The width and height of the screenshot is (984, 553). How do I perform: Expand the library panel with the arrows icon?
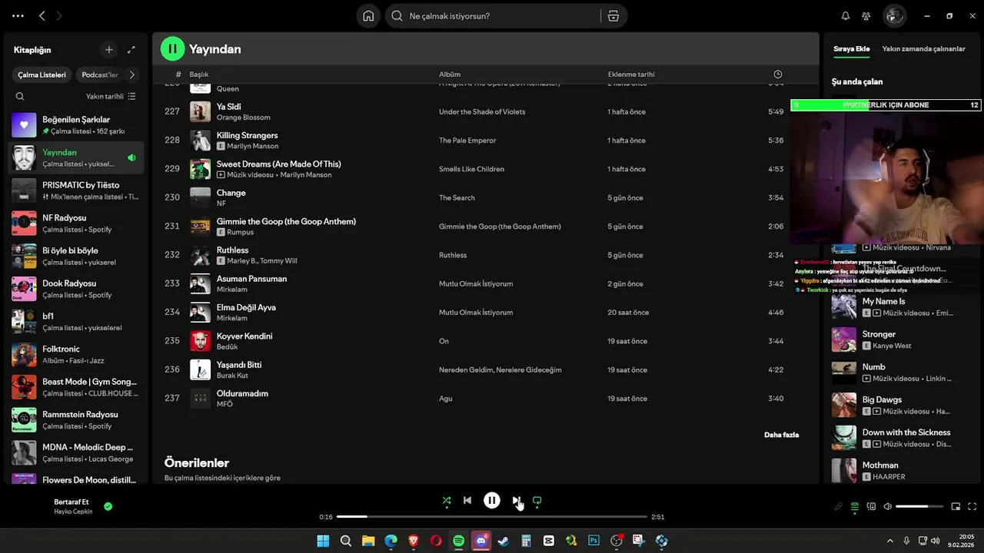(x=131, y=50)
